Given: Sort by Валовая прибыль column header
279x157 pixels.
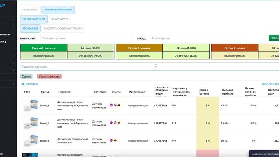Looking at the screenshot, I should pyautogui.click(x=228, y=92).
